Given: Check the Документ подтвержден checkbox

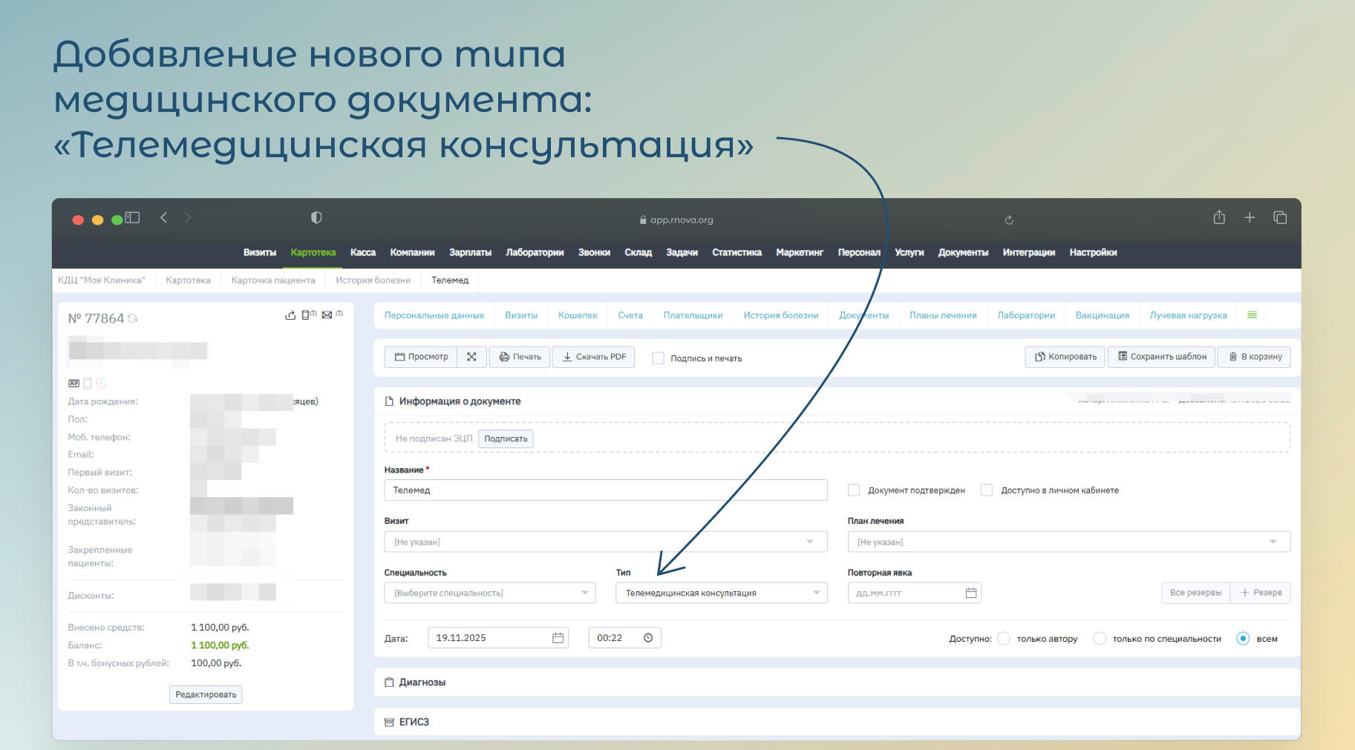Looking at the screenshot, I should 854,490.
